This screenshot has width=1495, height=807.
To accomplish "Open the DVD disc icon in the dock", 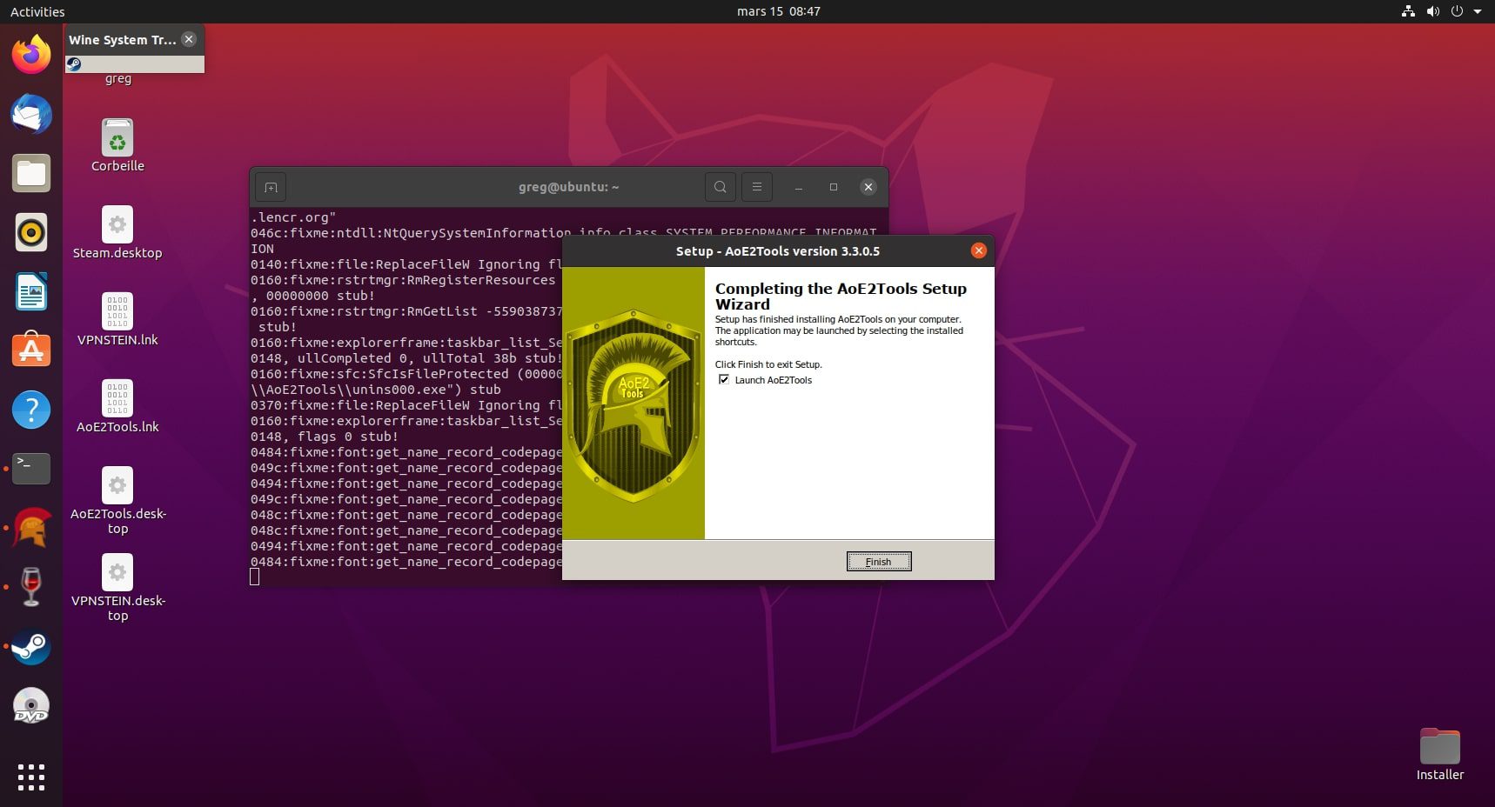I will coord(31,706).
